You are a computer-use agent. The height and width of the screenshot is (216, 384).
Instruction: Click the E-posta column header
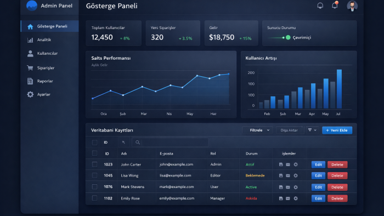tap(166, 154)
